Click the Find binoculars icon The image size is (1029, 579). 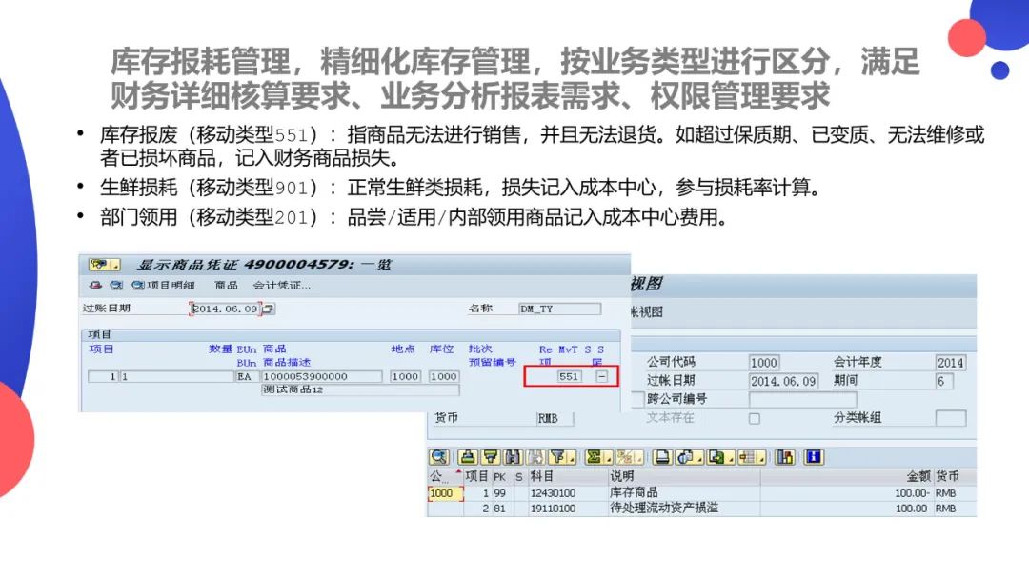513,457
